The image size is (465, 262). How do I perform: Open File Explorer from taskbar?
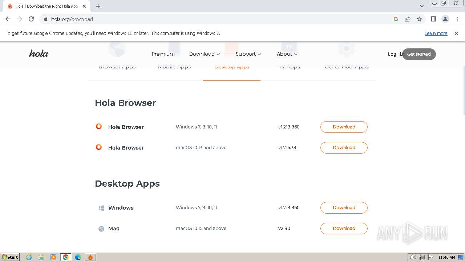pos(41,257)
